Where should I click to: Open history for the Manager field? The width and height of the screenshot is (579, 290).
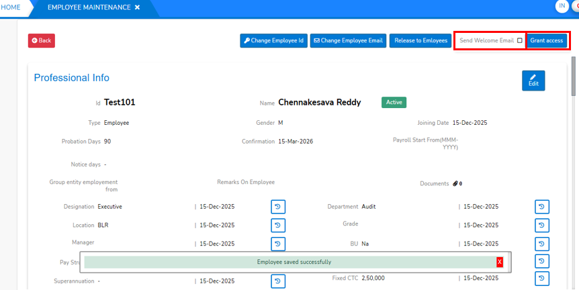(x=278, y=244)
